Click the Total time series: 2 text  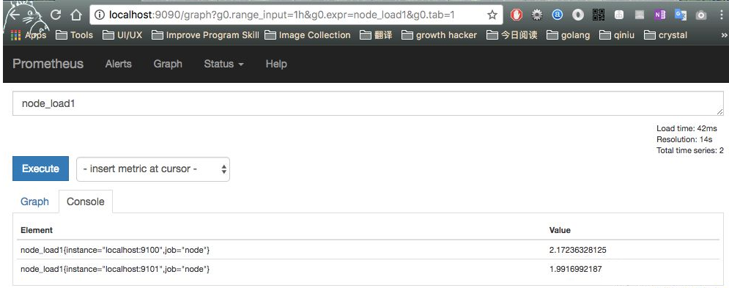[690, 150]
